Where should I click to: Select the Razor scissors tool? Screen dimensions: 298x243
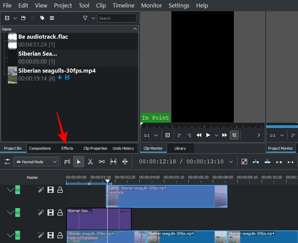90,162
